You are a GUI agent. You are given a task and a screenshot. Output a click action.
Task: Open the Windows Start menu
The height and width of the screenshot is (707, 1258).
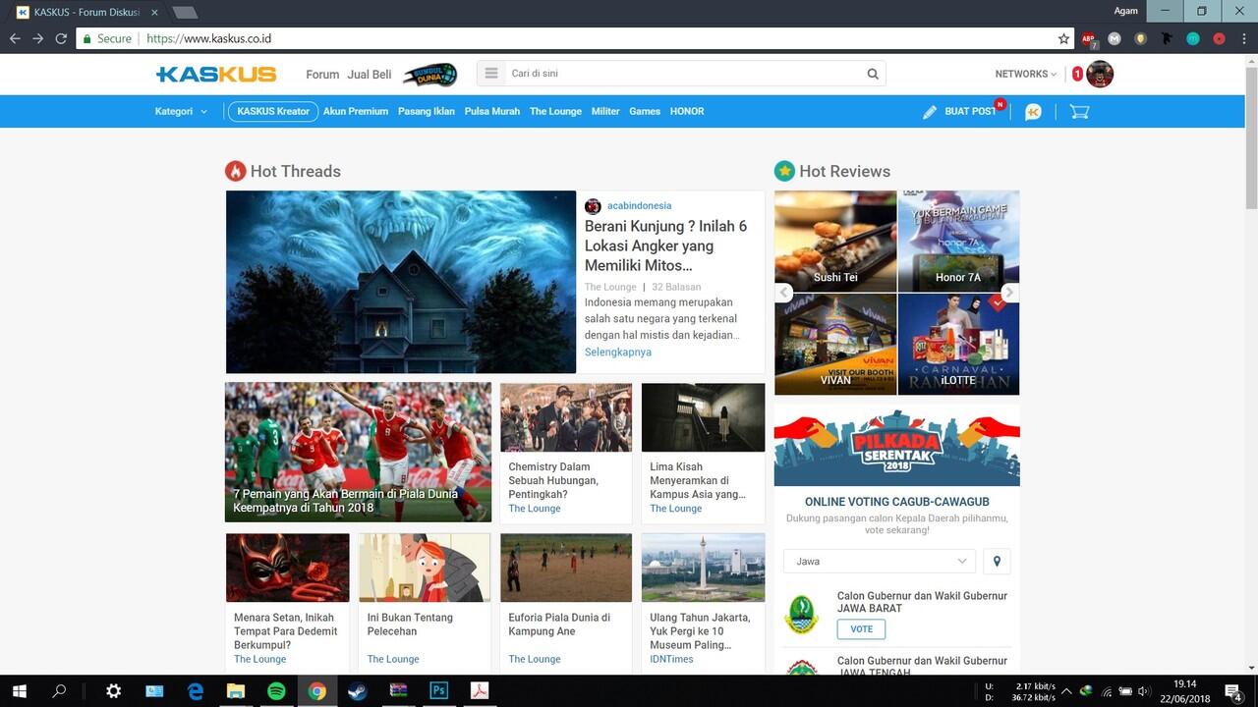tap(19, 691)
